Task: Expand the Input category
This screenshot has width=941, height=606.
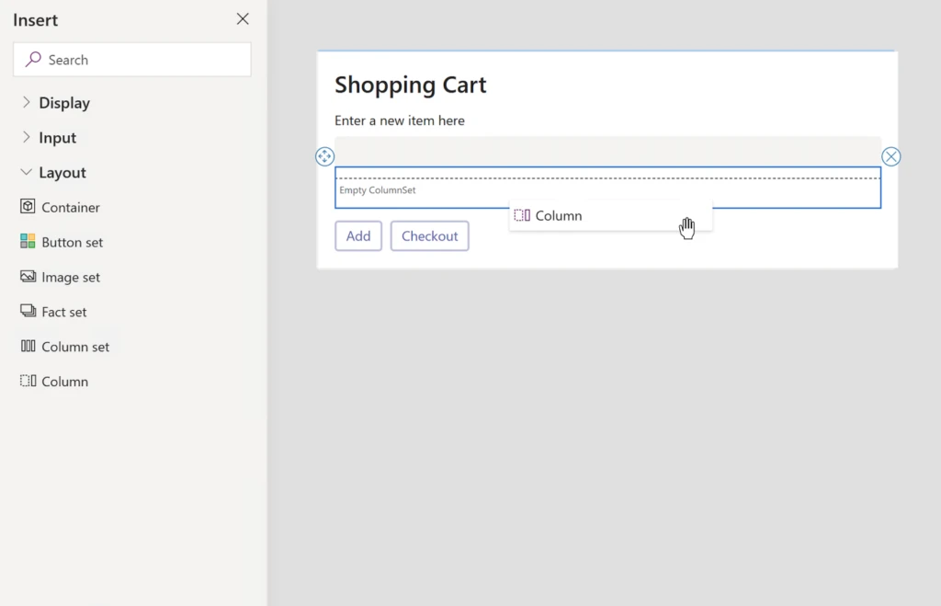Action: coord(58,138)
